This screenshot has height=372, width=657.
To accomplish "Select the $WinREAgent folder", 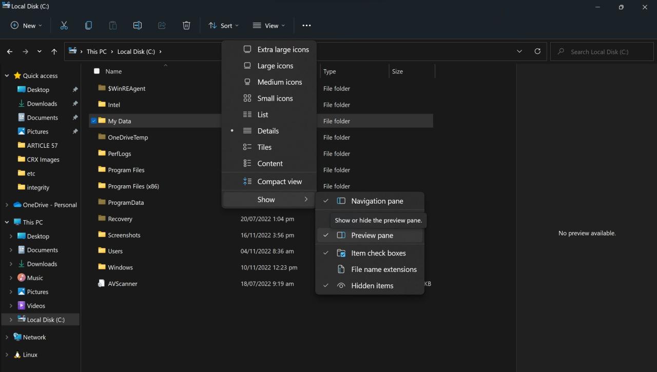I will [x=126, y=88].
